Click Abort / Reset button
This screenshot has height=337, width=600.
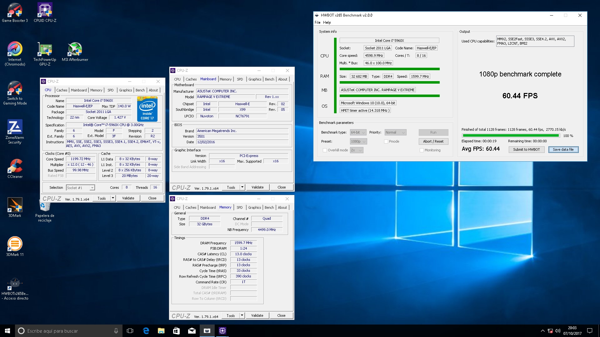tap(433, 141)
